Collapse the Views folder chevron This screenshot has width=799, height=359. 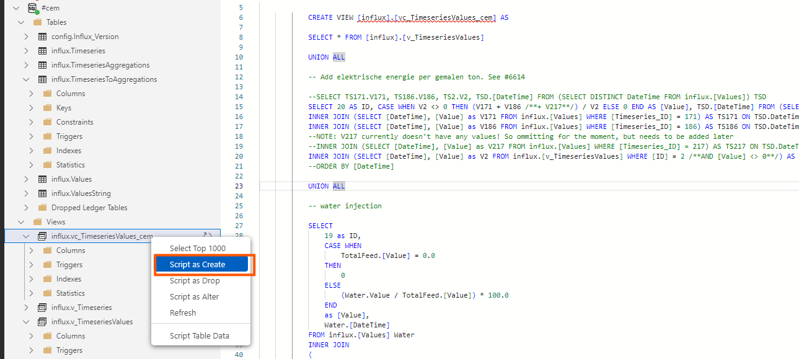pos(21,222)
